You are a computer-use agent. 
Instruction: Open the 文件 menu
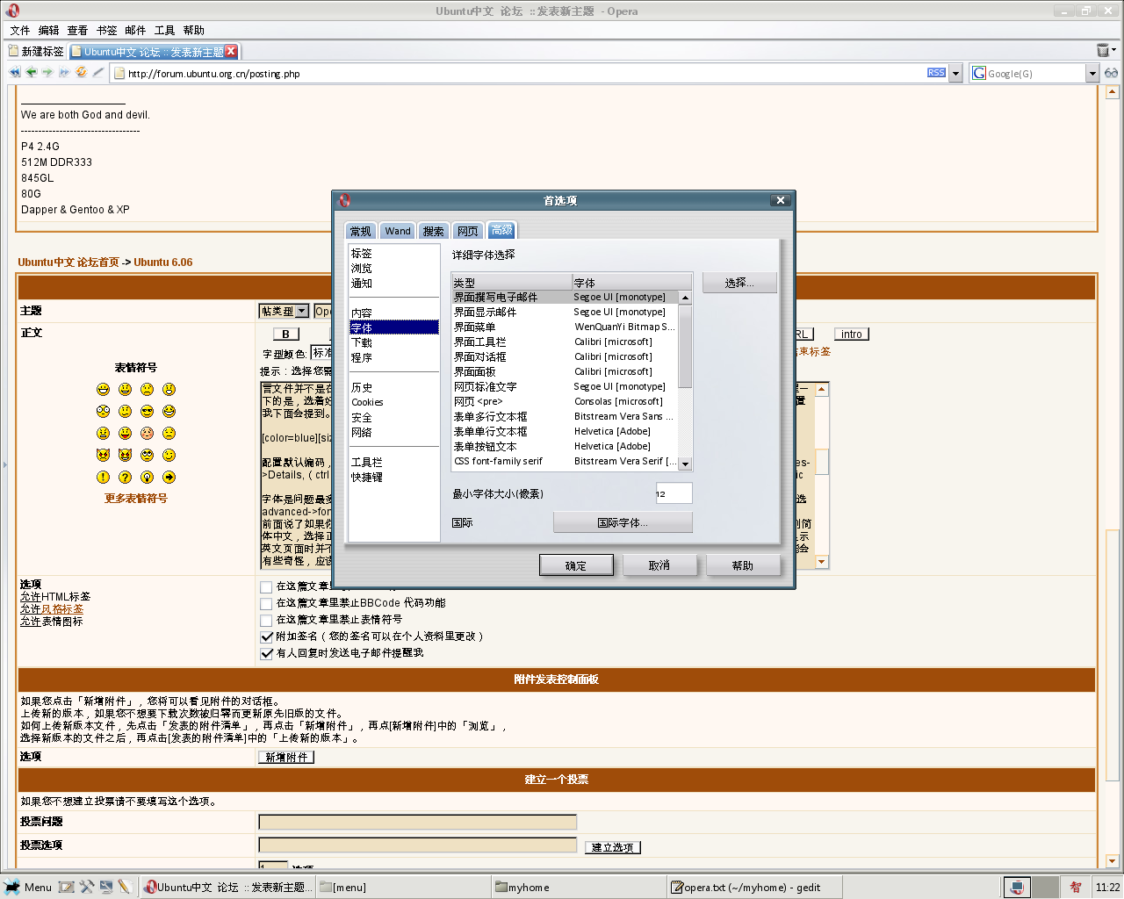20,30
